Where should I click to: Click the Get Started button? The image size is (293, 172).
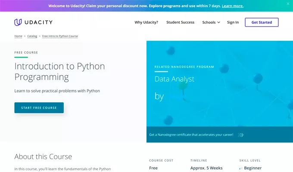tap(262, 22)
